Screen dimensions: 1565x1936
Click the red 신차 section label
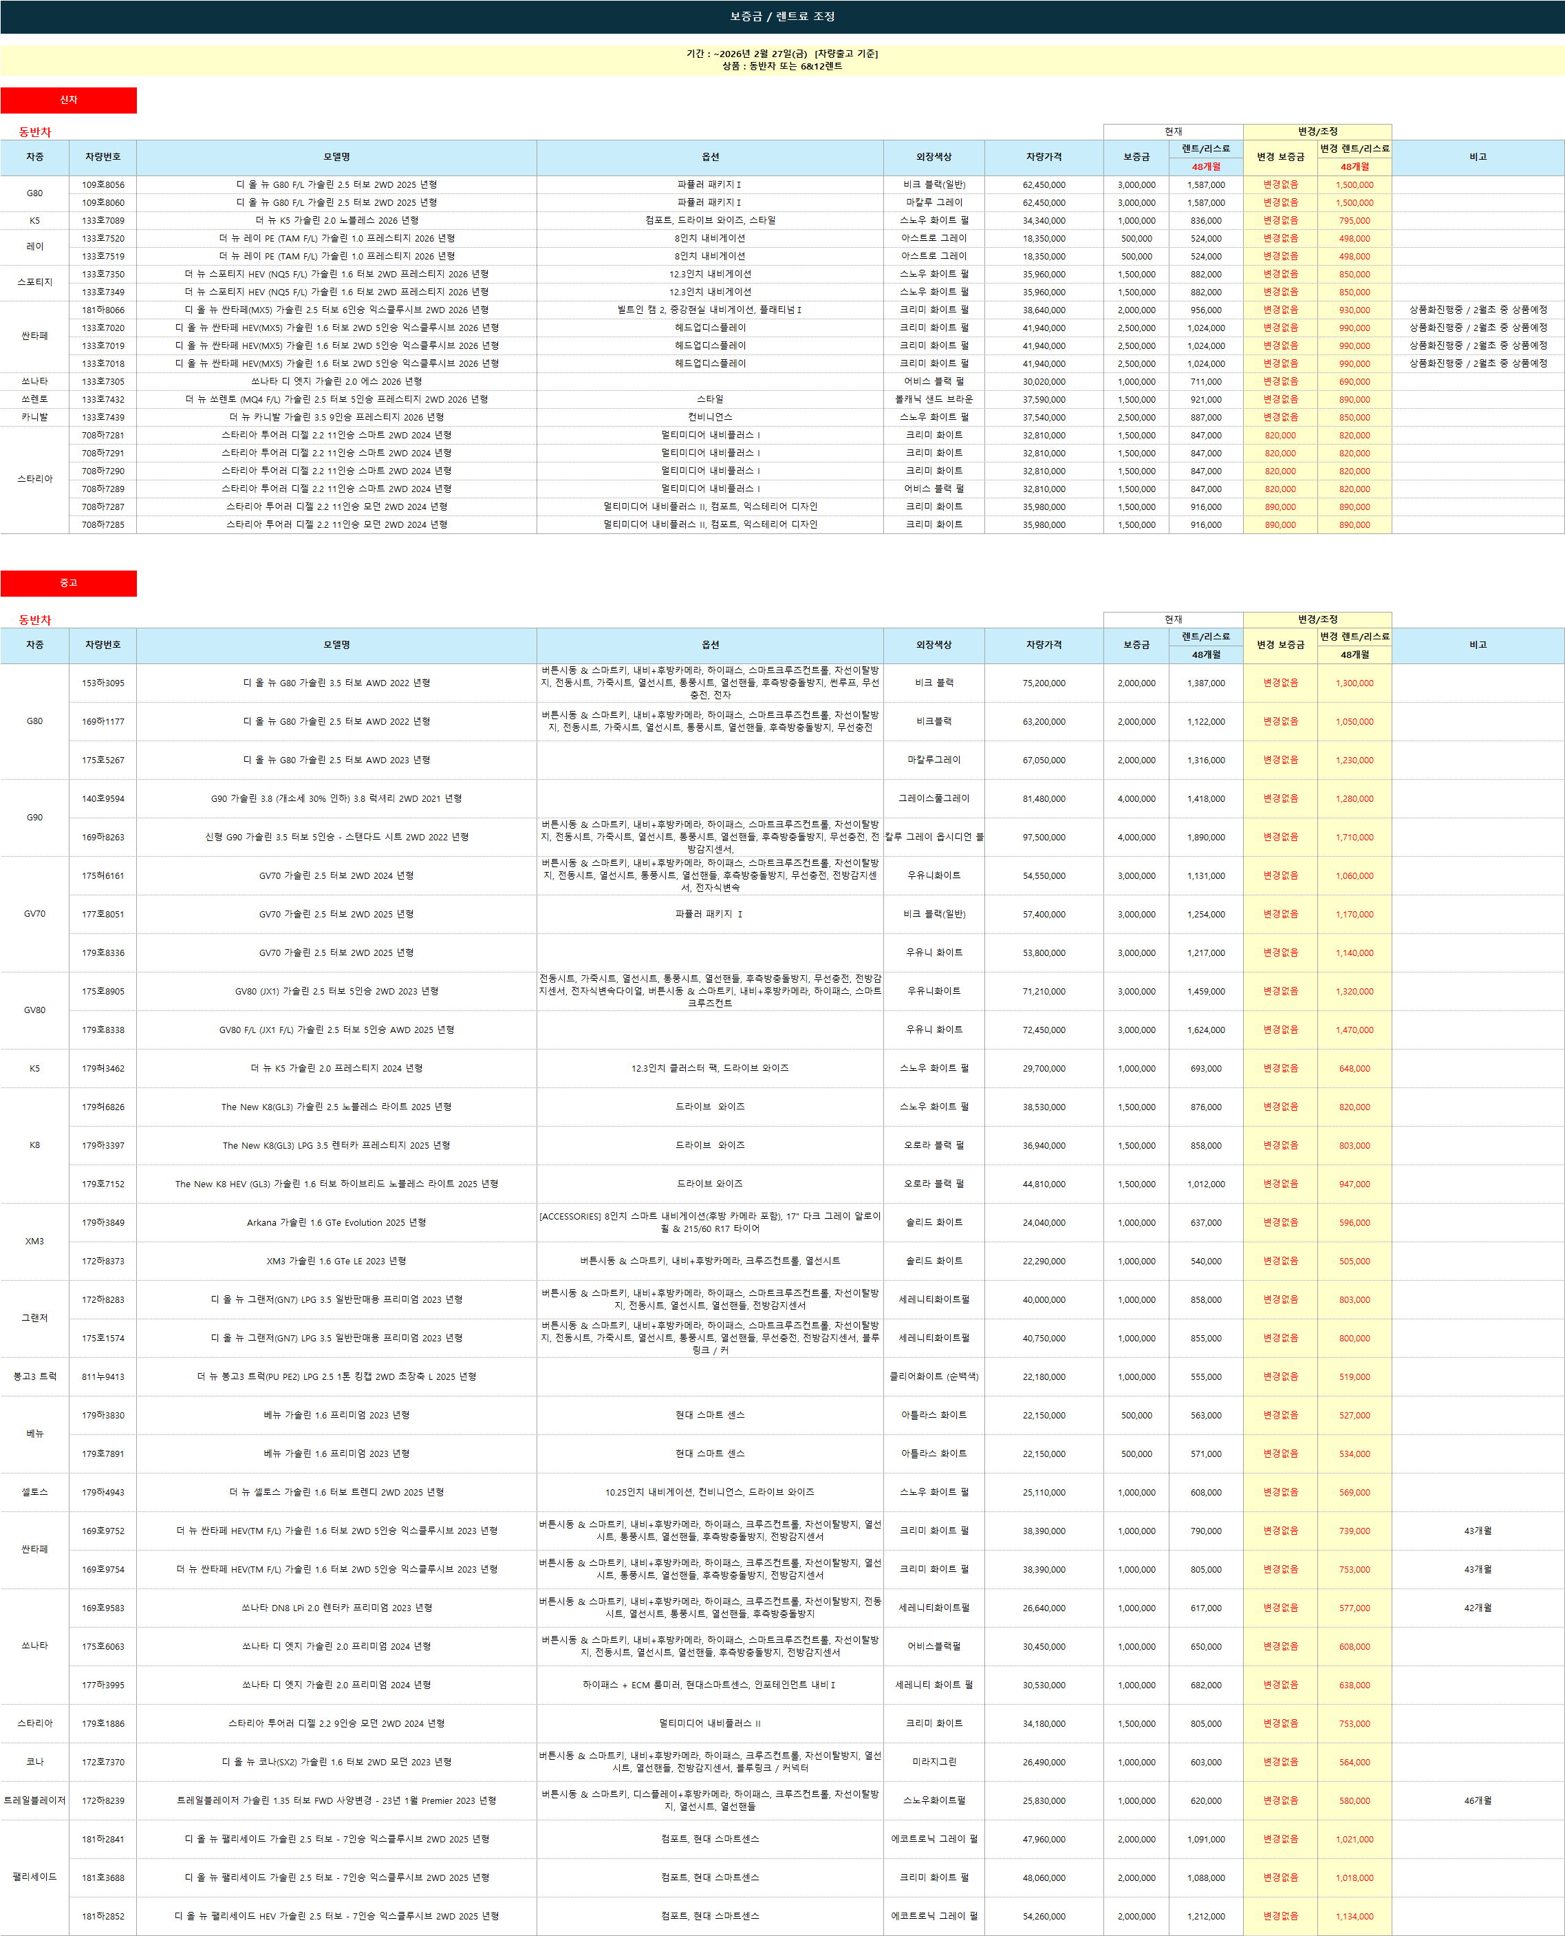69,100
